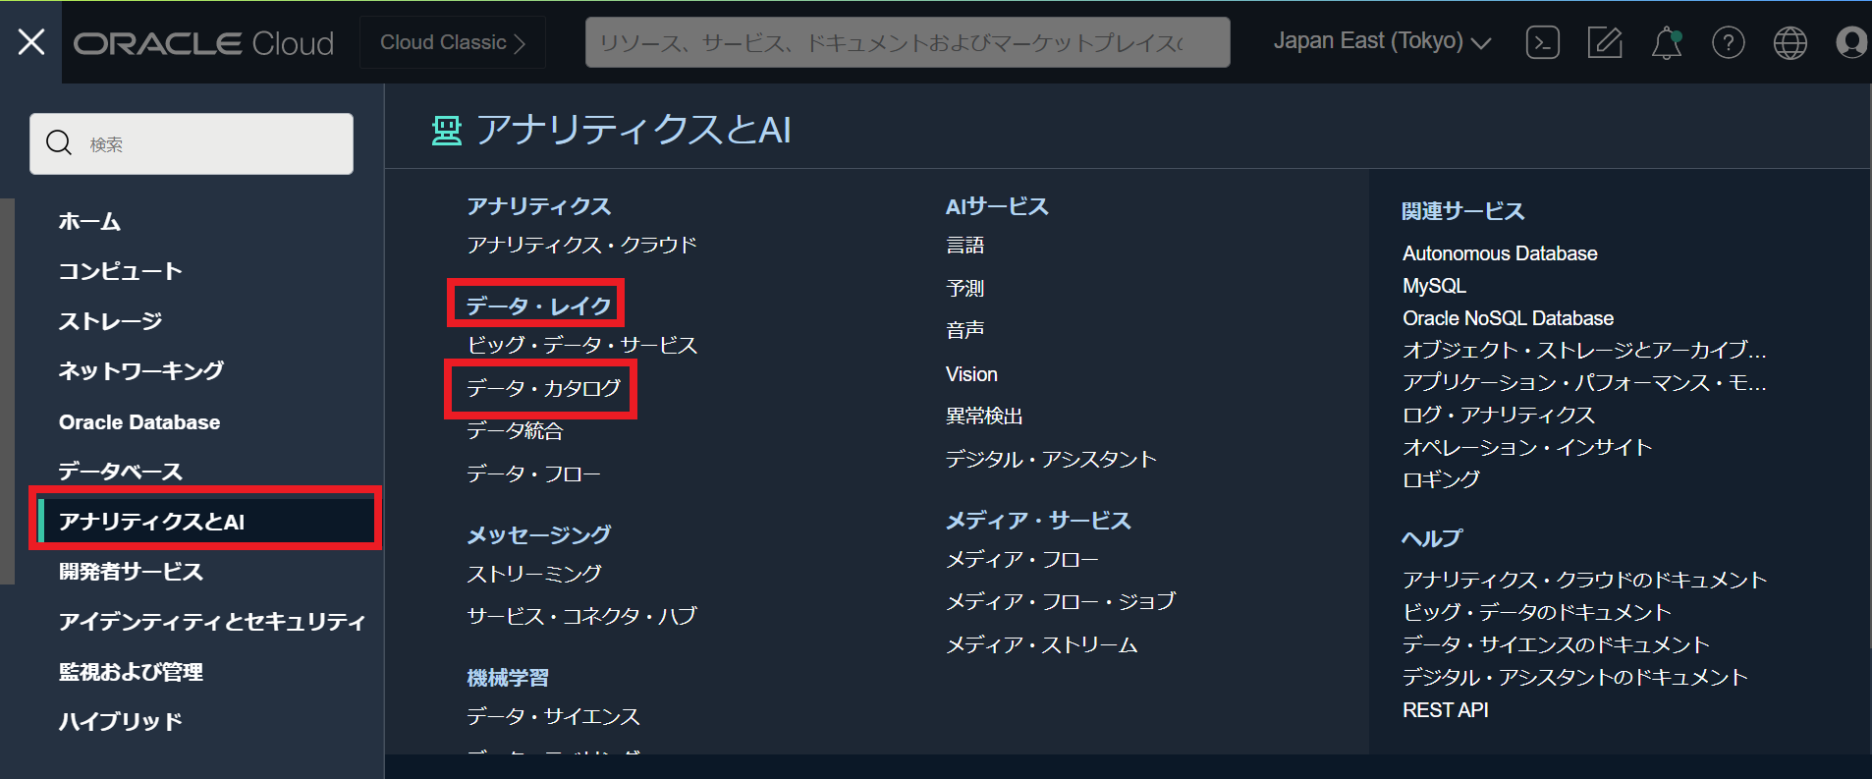Click the left menu vertical scrollbar
The height and width of the screenshot is (779, 1872).
pyautogui.click(x=7, y=393)
